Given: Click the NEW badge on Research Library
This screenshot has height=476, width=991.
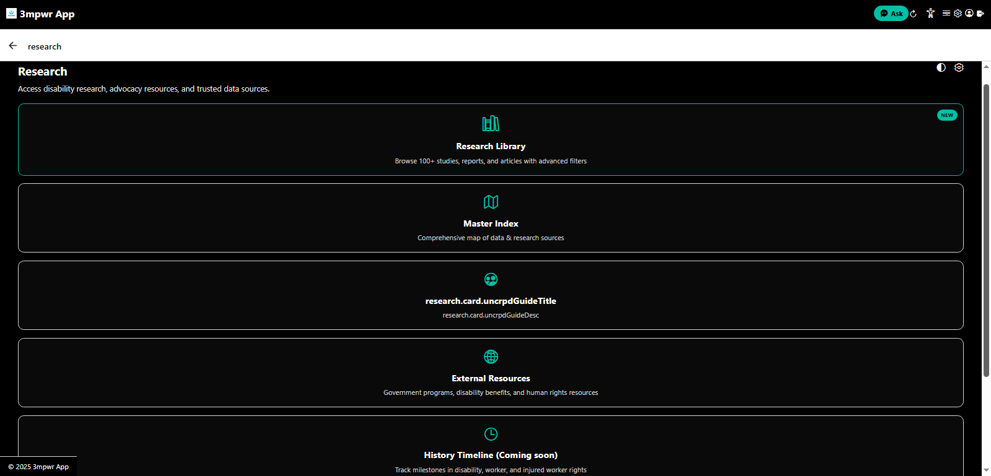Looking at the screenshot, I should tap(947, 115).
